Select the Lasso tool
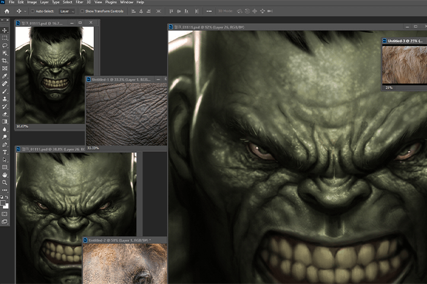The image size is (427, 284). pos(5,46)
